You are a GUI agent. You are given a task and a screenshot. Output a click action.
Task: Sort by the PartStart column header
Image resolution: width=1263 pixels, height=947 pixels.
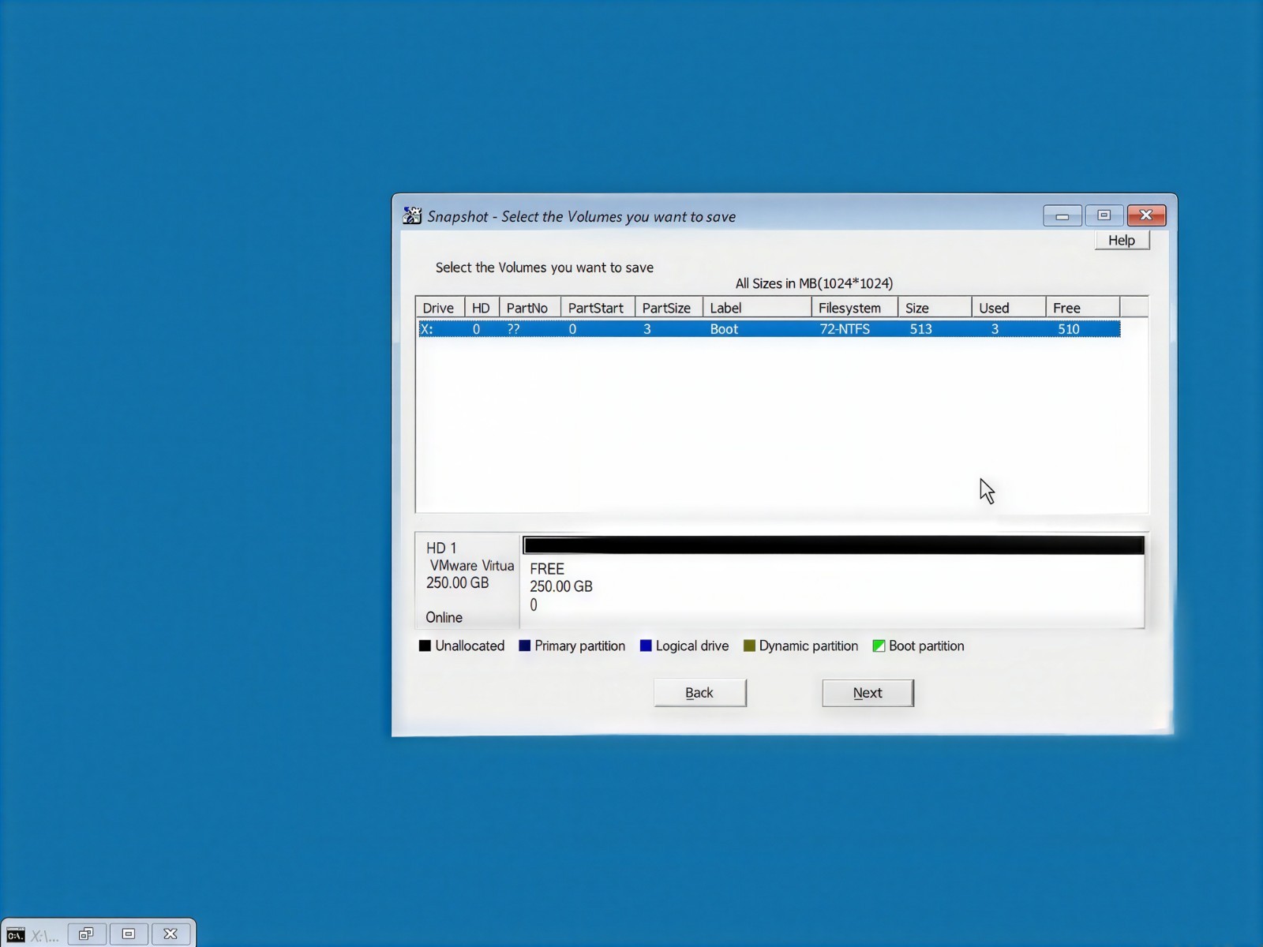(x=598, y=308)
